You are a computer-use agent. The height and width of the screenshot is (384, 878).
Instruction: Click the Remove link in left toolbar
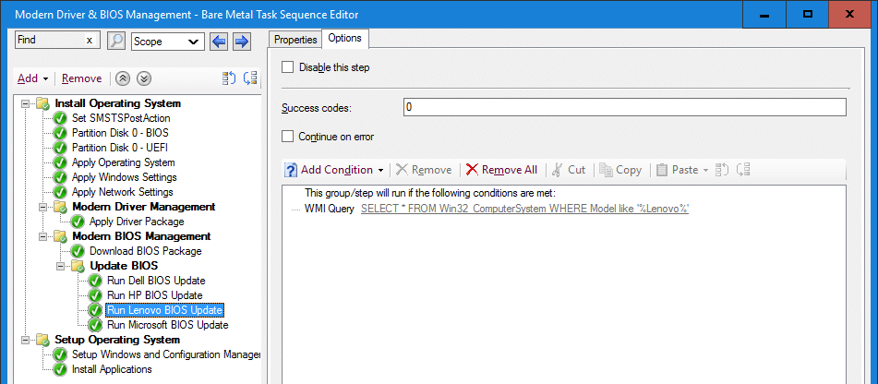[x=82, y=78]
